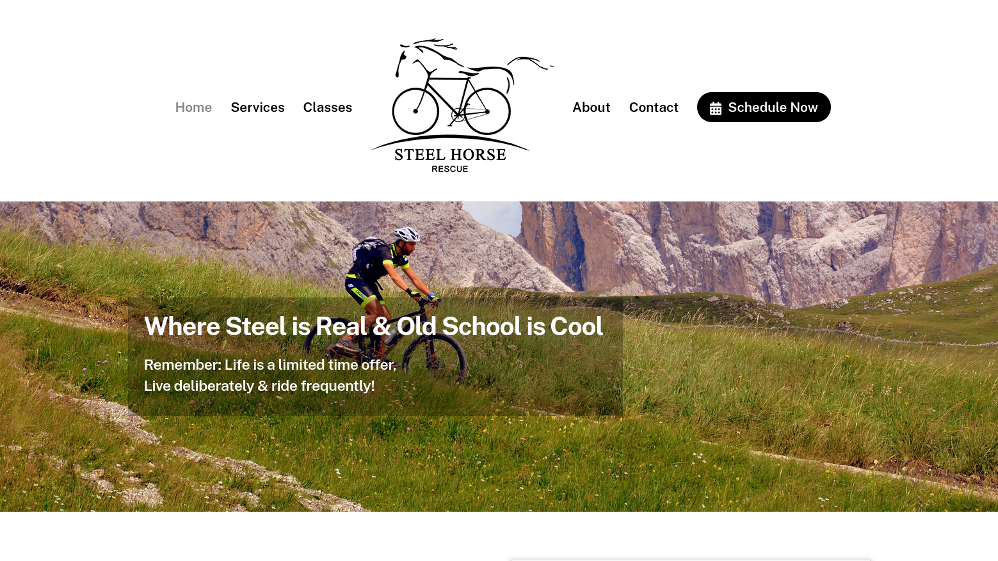Open the Classes page
This screenshot has width=998, height=561.
(327, 107)
